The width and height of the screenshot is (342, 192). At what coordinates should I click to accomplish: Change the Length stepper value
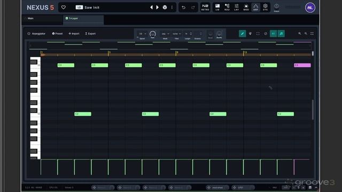tap(188, 34)
